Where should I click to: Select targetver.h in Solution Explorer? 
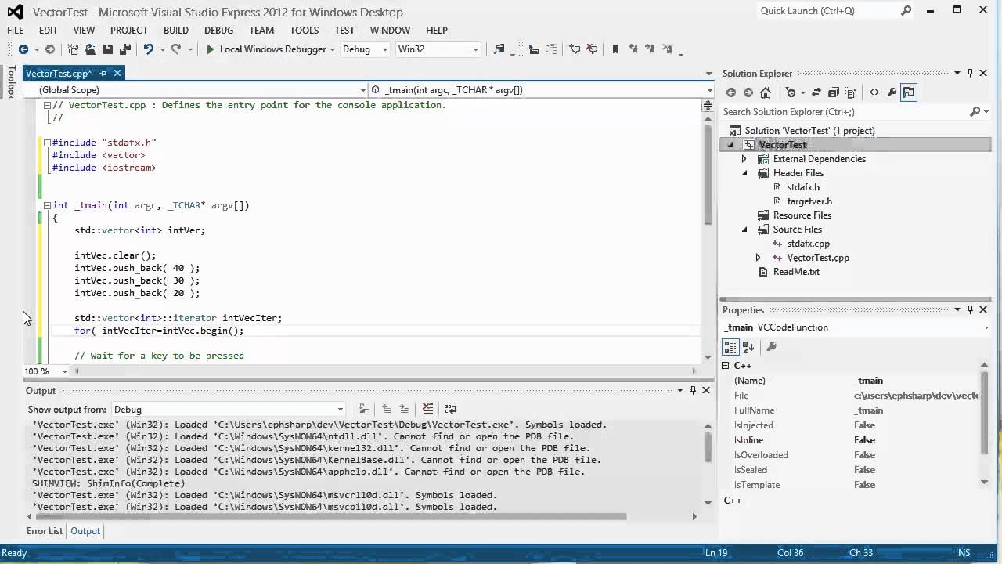pos(809,201)
